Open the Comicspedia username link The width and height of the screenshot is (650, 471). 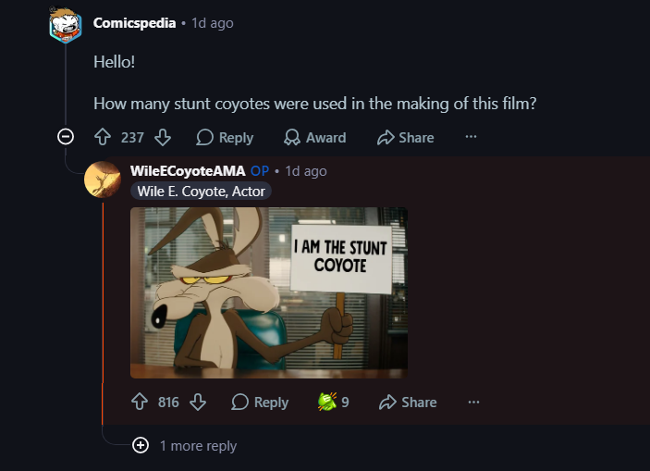[134, 23]
